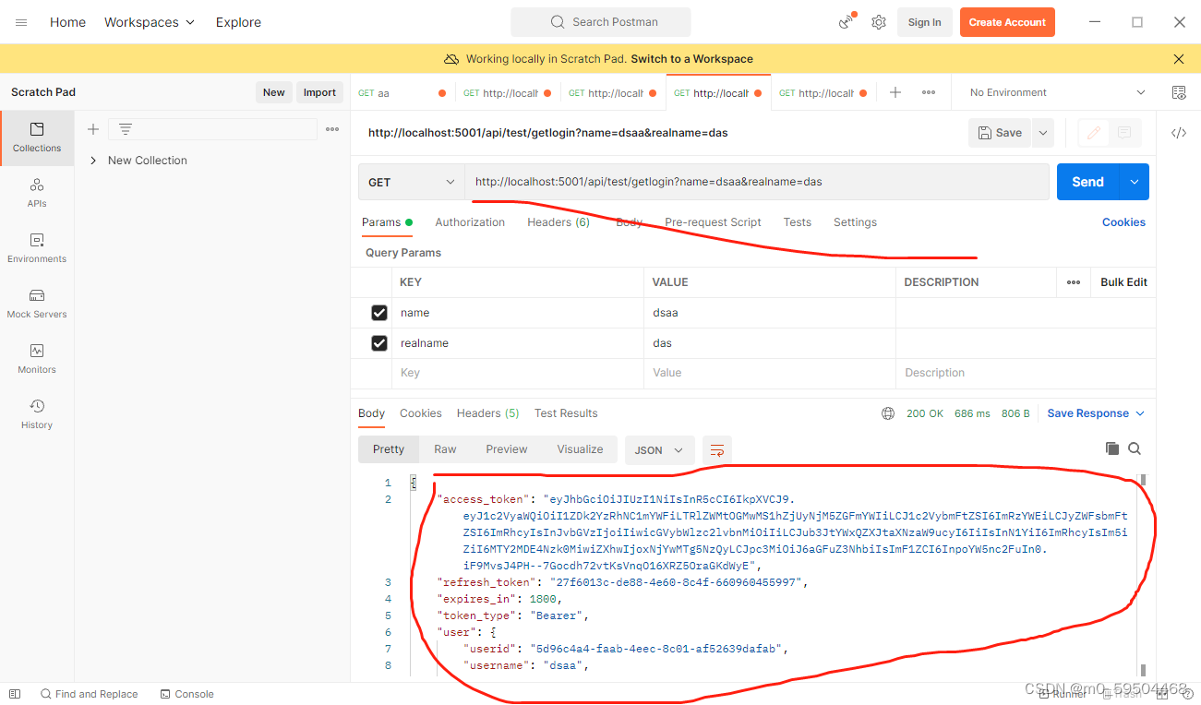The height and width of the screenshot is (705, 1201).
Task: Open the JSON response format dropdown
Action: click(659, 449)
